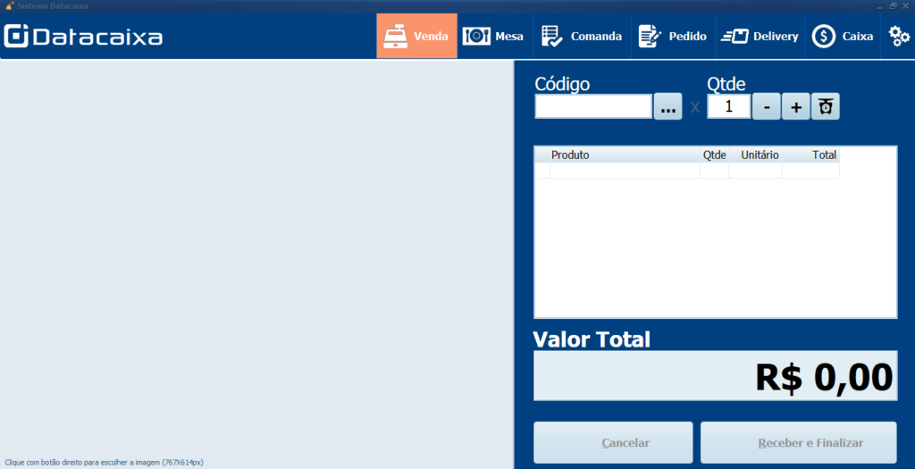Open product search with the ellipsis button
Image resolution: width=915 pixels, height=469 pixels.
(x=668, y=106)
